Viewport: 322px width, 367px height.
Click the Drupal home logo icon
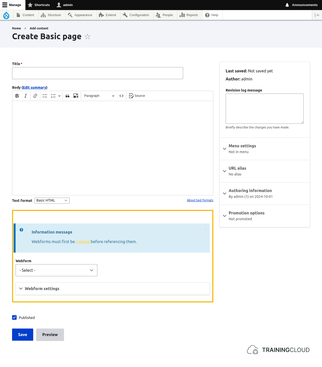6,15
